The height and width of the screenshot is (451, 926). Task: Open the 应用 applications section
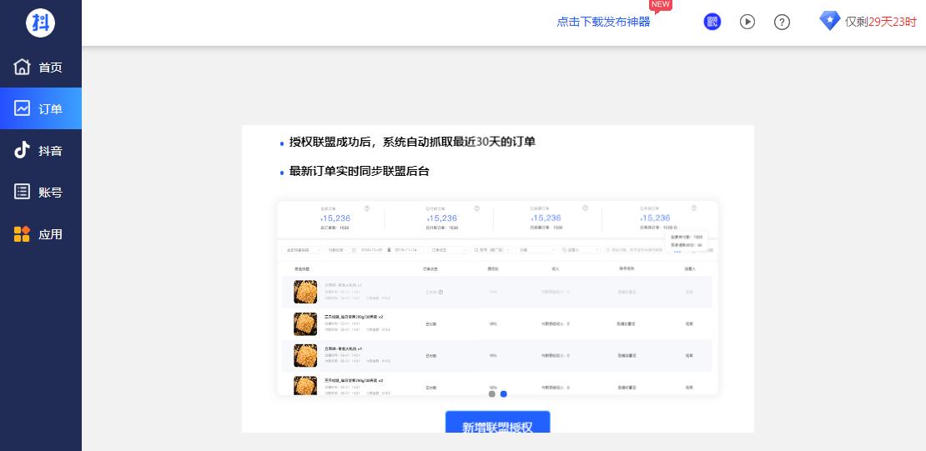coord(41,233)
